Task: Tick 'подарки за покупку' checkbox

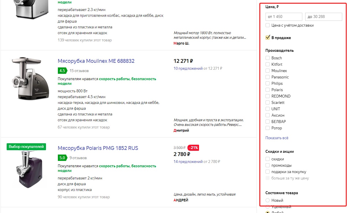Action: (x=268, y=172)
